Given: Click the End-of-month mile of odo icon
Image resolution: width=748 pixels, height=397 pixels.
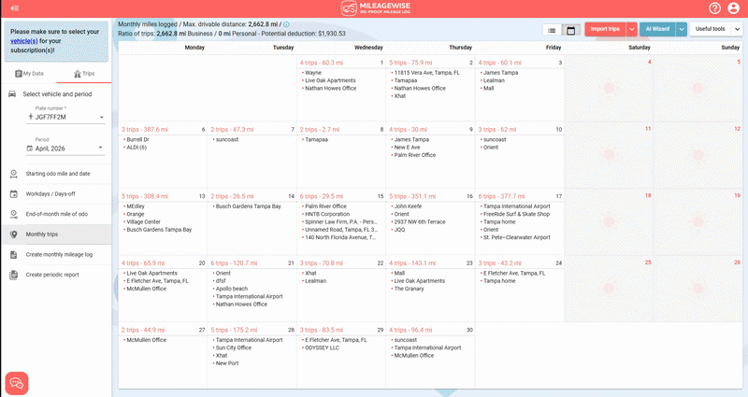Looking at the screenshot, I should point(14,215).
